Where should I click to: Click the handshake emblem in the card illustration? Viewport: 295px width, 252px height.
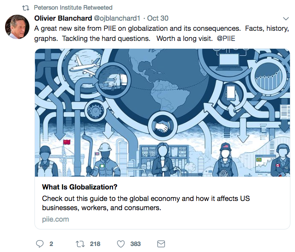pos(162,125)
